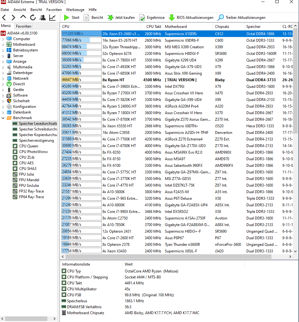Go up one level arrow icon
The image size is (299, 322).
[23, 17]
